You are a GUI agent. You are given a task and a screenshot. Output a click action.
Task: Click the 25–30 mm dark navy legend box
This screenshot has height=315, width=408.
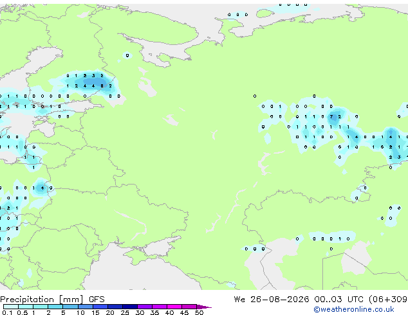coord(130,307)
